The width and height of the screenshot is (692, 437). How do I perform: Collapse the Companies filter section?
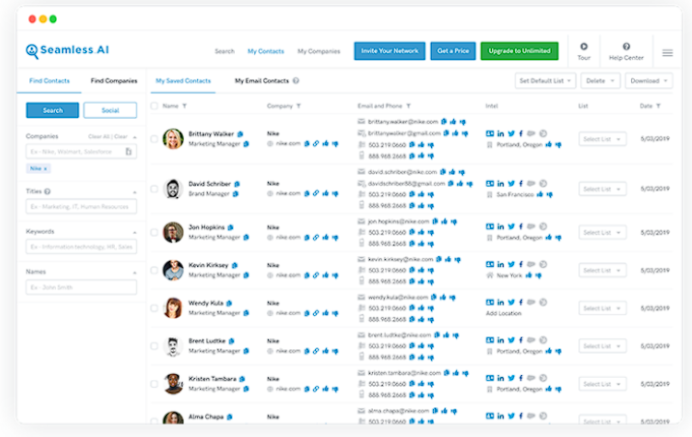click(x=134, y=137)
